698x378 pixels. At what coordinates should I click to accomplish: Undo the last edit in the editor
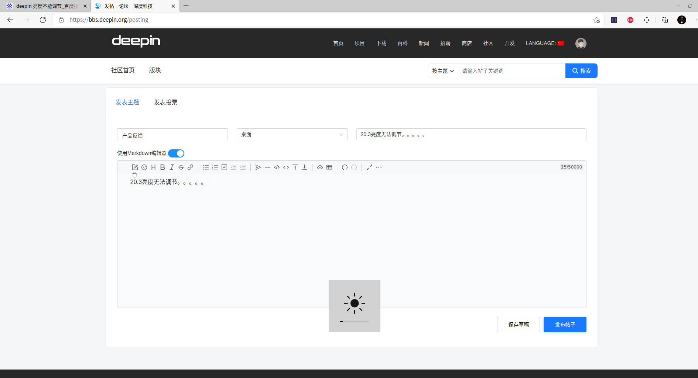(345, 167)
